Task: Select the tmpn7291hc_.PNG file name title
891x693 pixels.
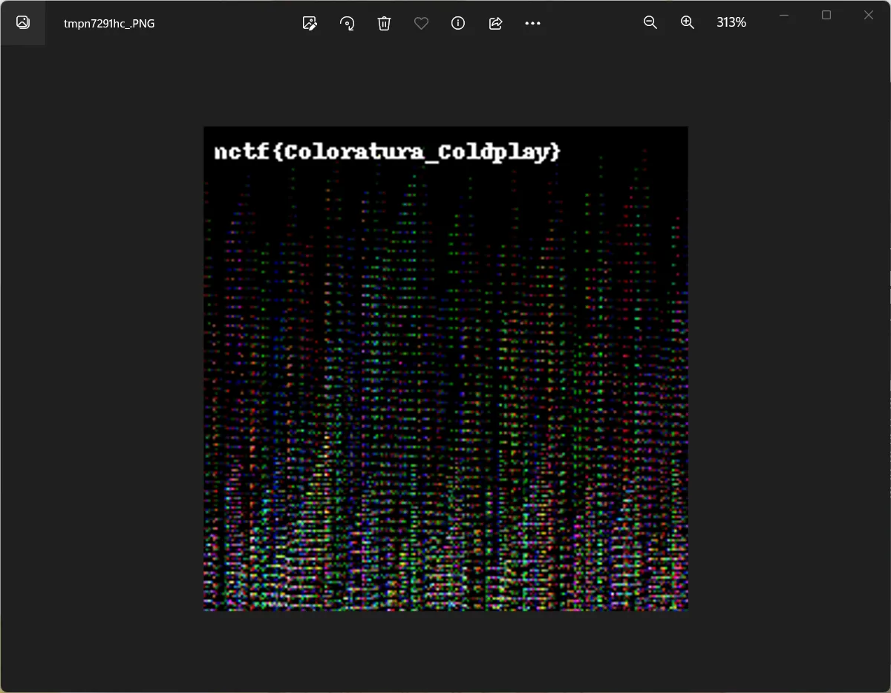Action: click(109, 23)
